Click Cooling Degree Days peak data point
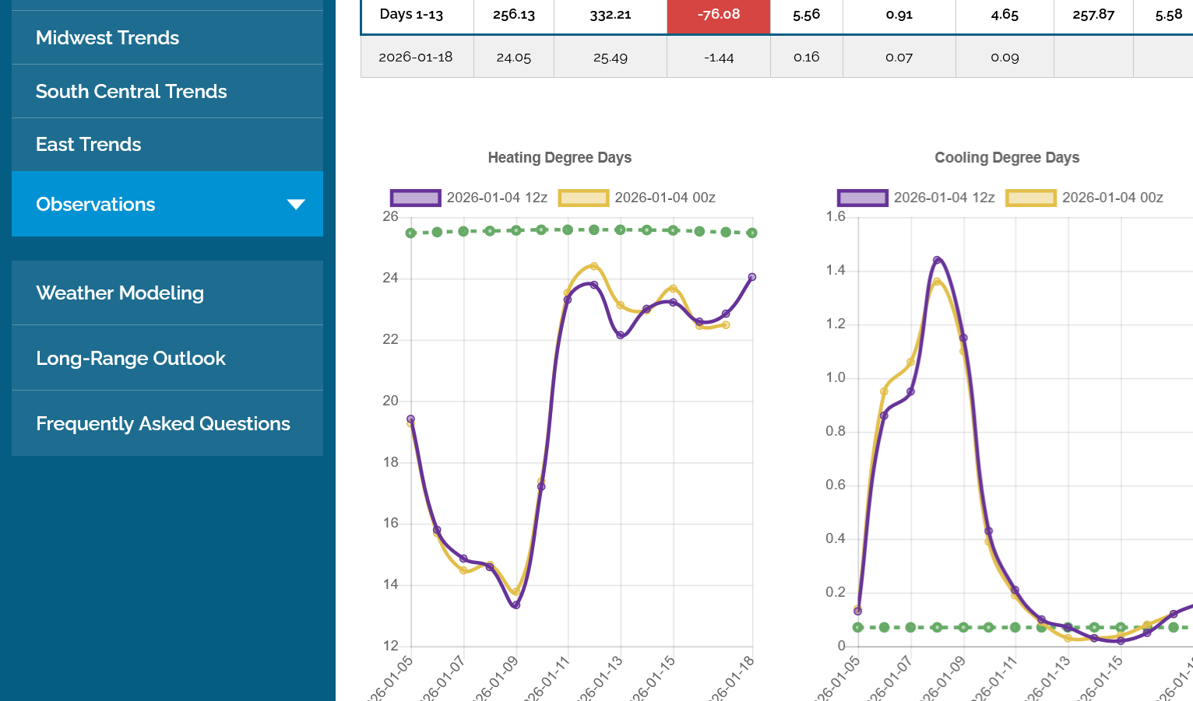The height and width of the screenshot is (701, 1193). [937, 261]
